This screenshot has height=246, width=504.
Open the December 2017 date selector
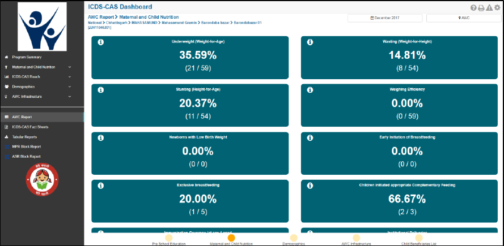[x=385, y=18]
